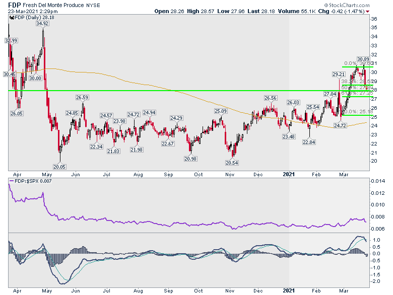Viewport: 393px width, 295px height.
Task: Click the 24.57 price label
Action: tap(106, 115)
